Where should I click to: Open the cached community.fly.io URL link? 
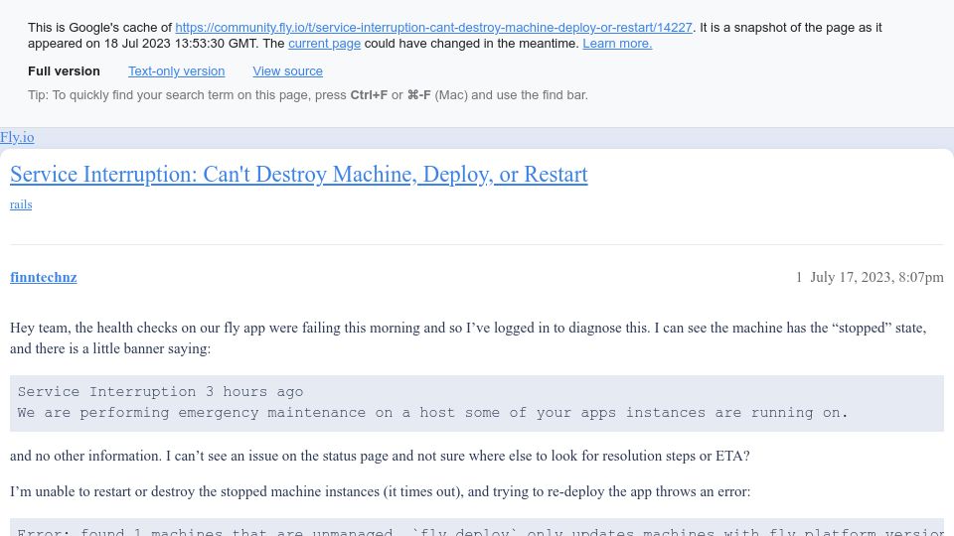(x=434, y=28)
